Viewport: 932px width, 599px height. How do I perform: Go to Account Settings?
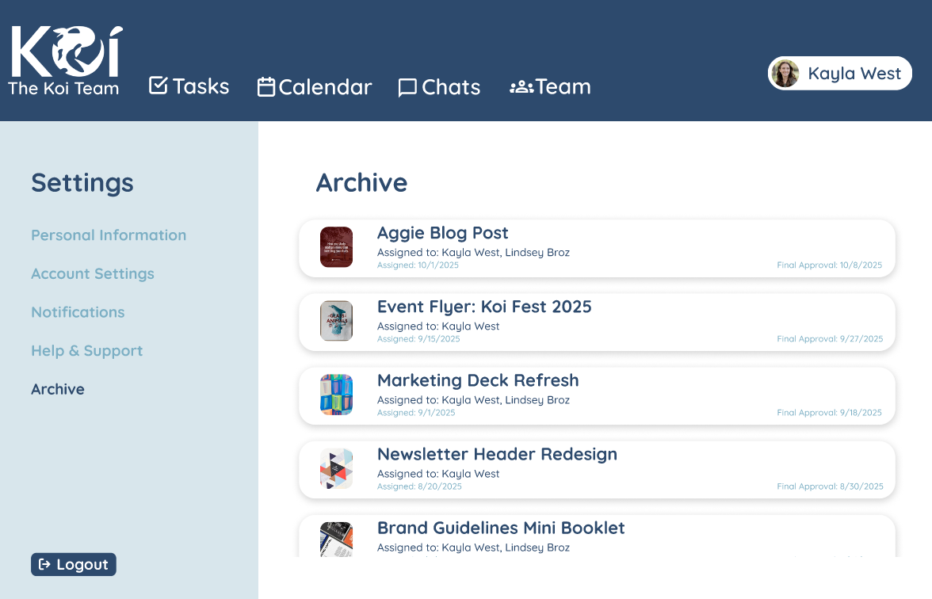coord(93,273)
